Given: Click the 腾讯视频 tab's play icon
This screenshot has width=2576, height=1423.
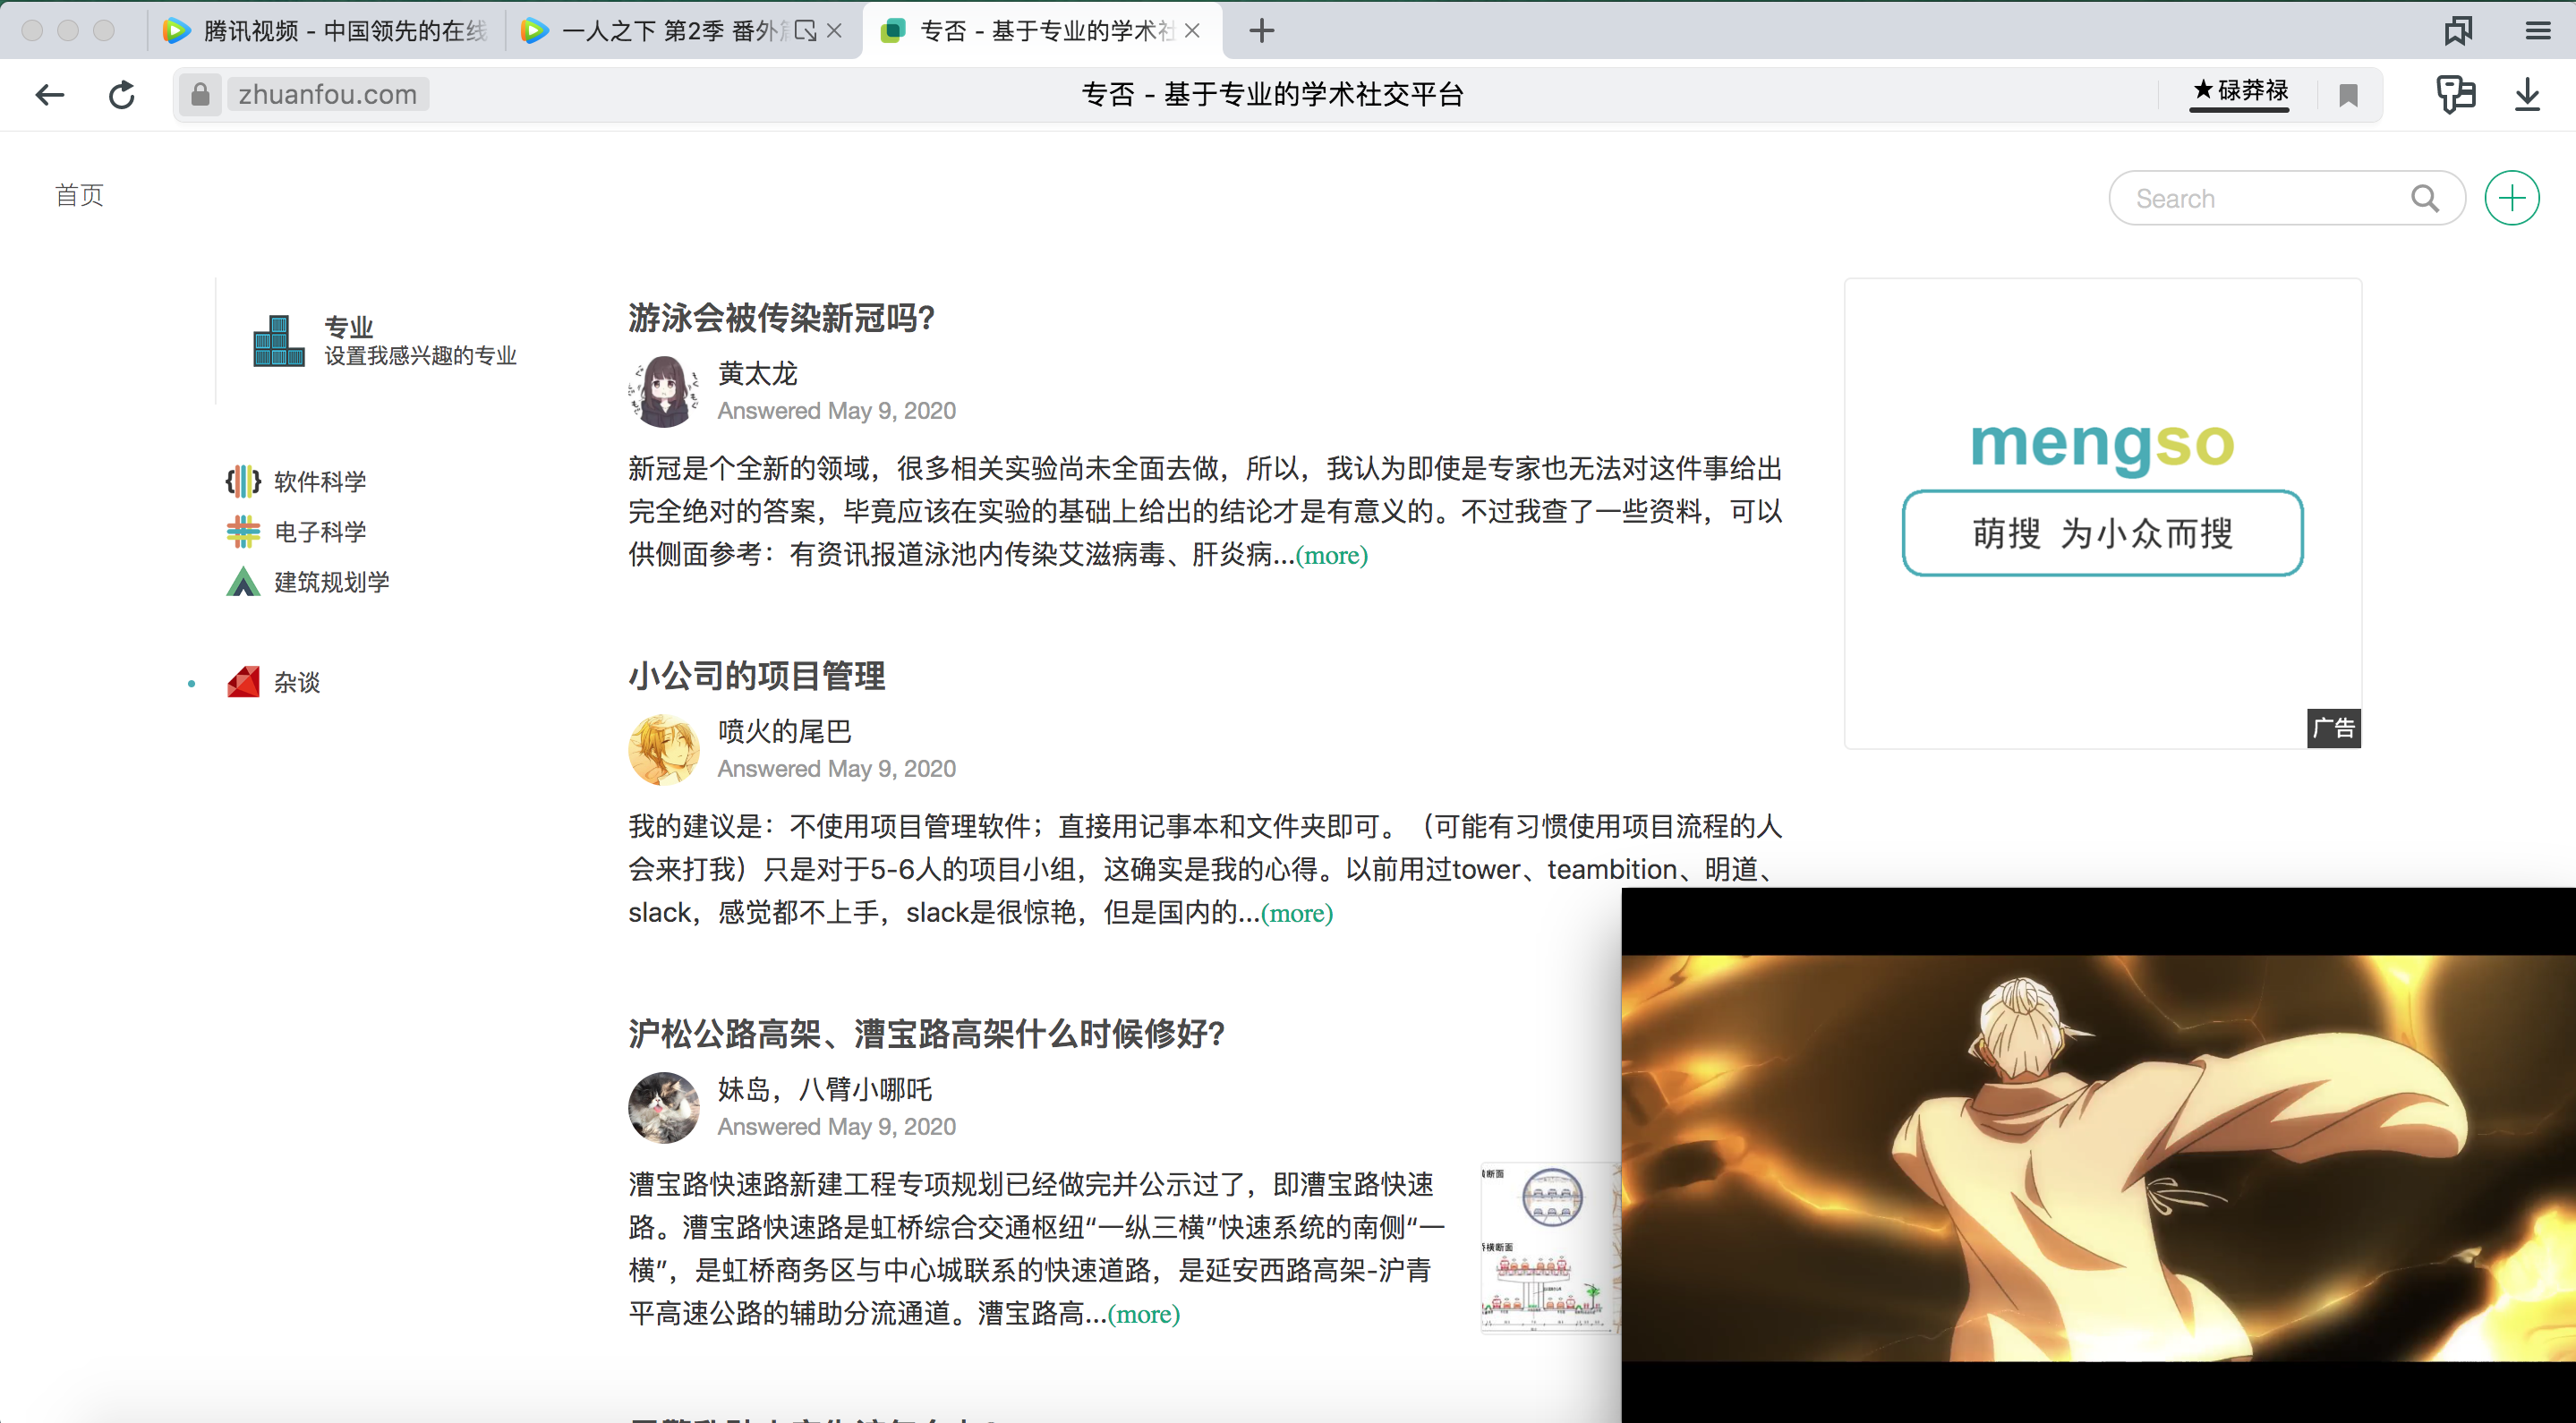Looking at the screenshot, I should pyautogui.click(x=177, y=31).
